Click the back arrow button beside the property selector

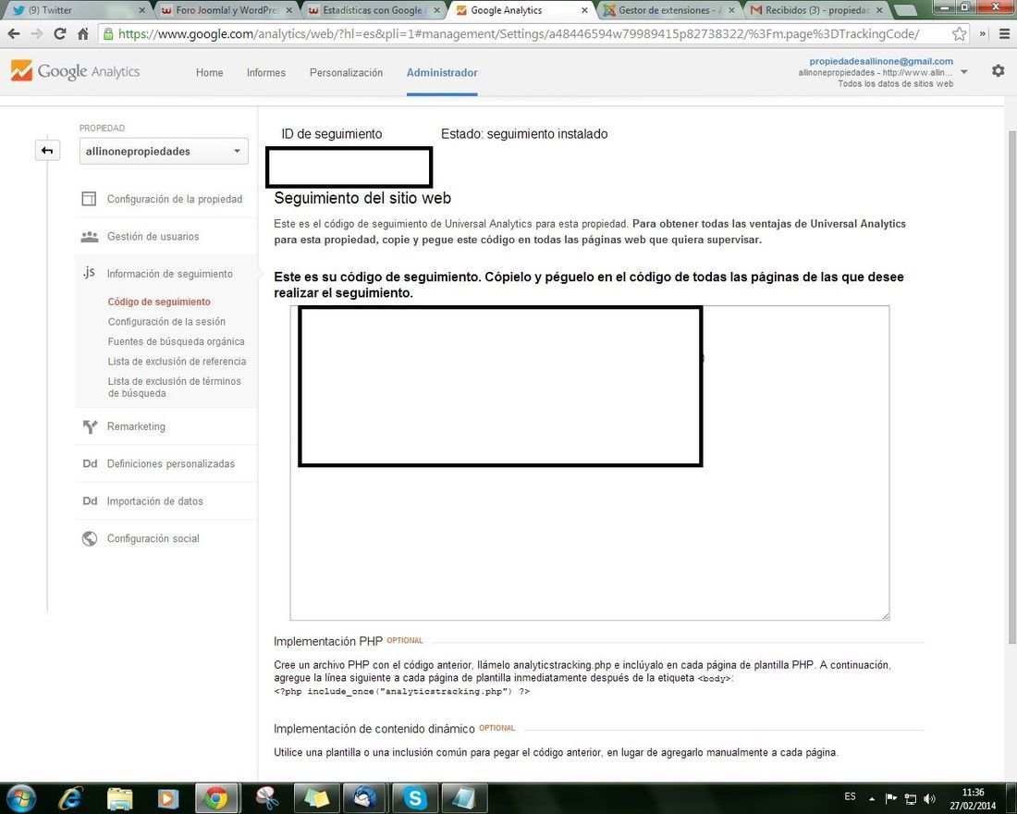[47, 151]
